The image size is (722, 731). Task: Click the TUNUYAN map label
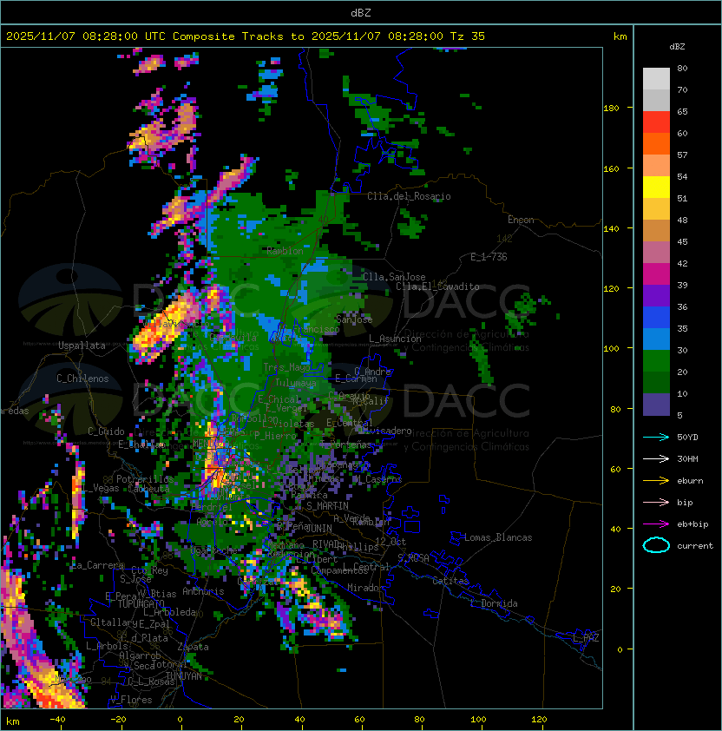click(x=184, y=676)
